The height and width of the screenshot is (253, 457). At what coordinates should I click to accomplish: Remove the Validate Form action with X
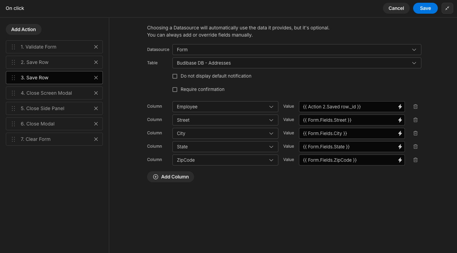96,47
